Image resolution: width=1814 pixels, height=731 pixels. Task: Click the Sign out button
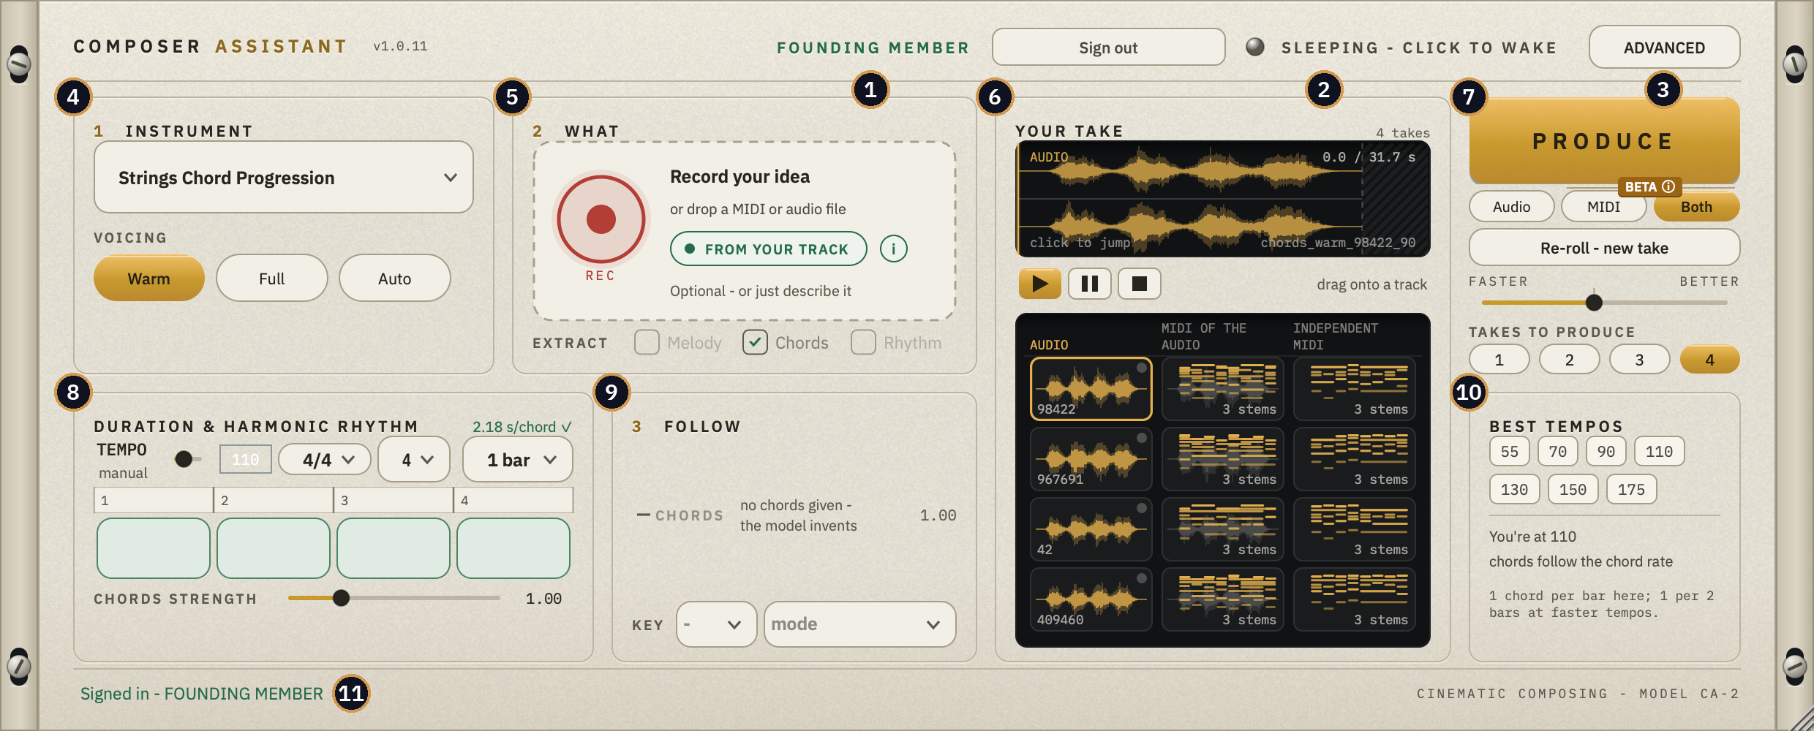click(1108, 48)
